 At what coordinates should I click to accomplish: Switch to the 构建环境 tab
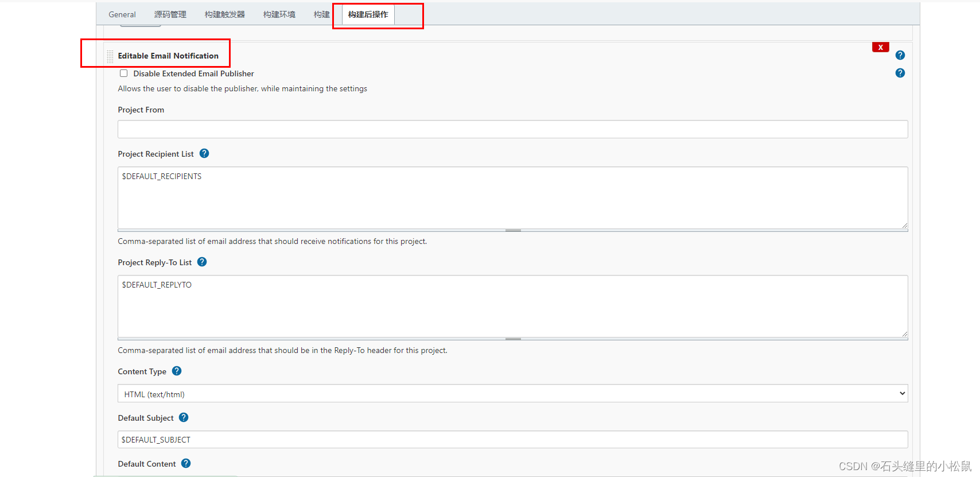click(279, 14)
